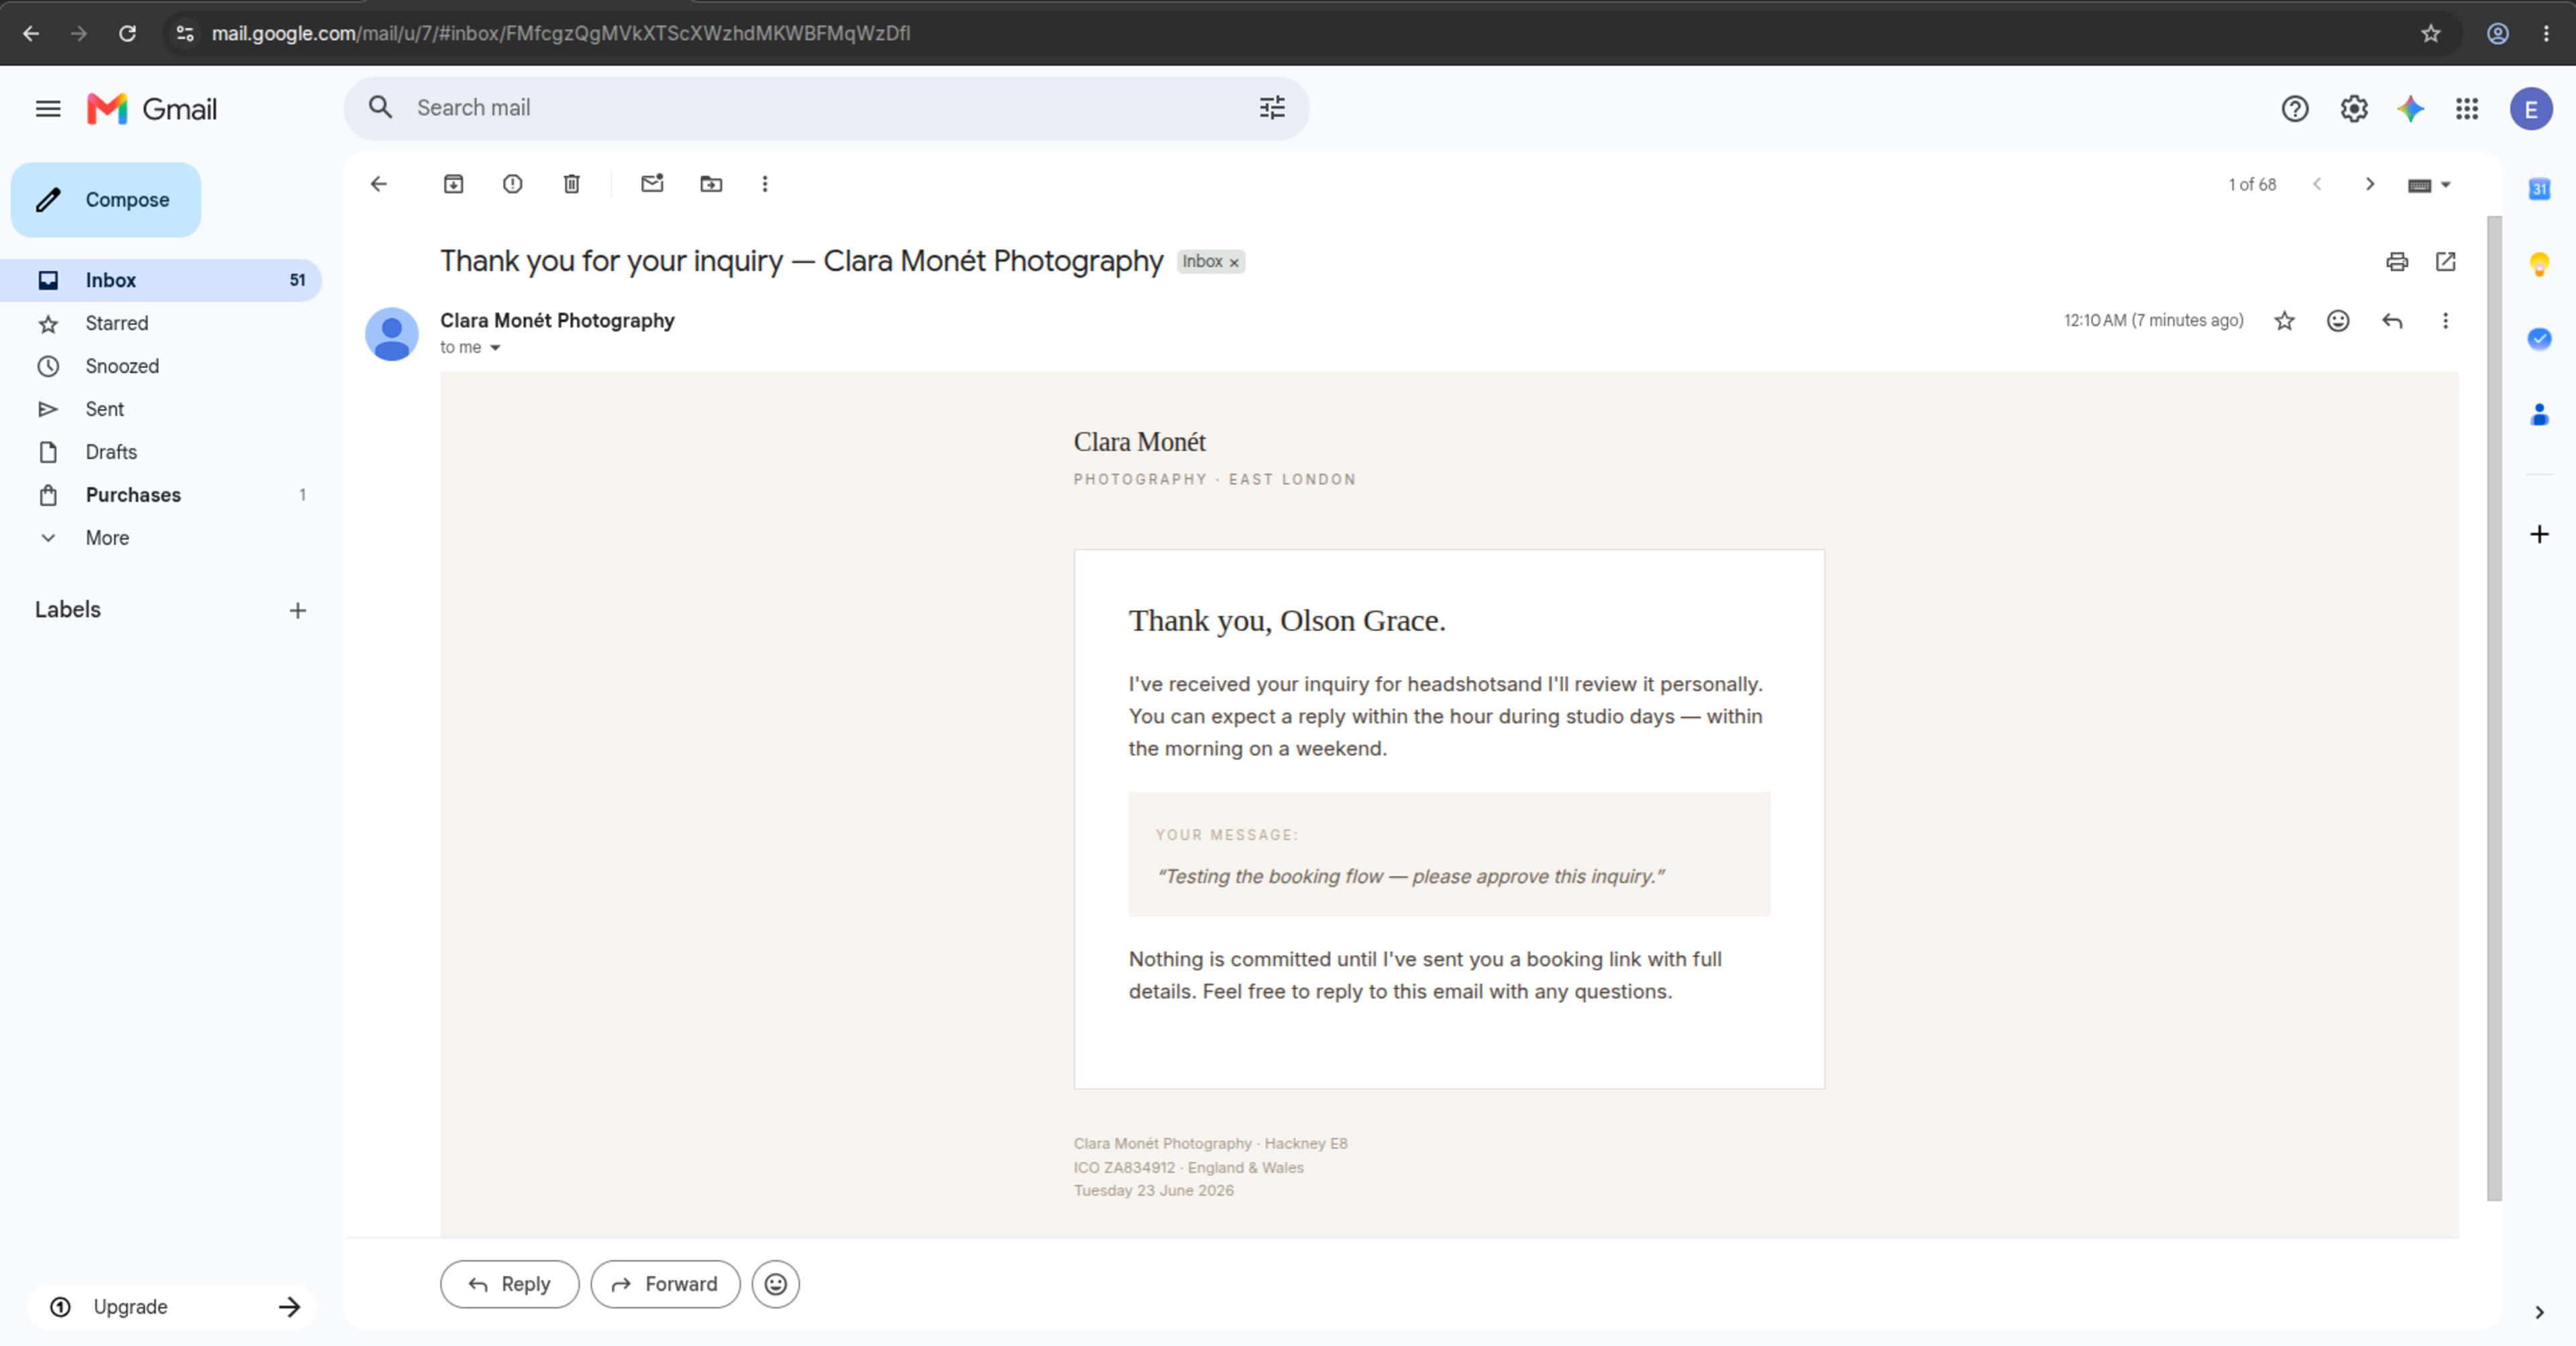Go to the older email arrow
Screen dimensions: 2576x1346
(2370, 184)
